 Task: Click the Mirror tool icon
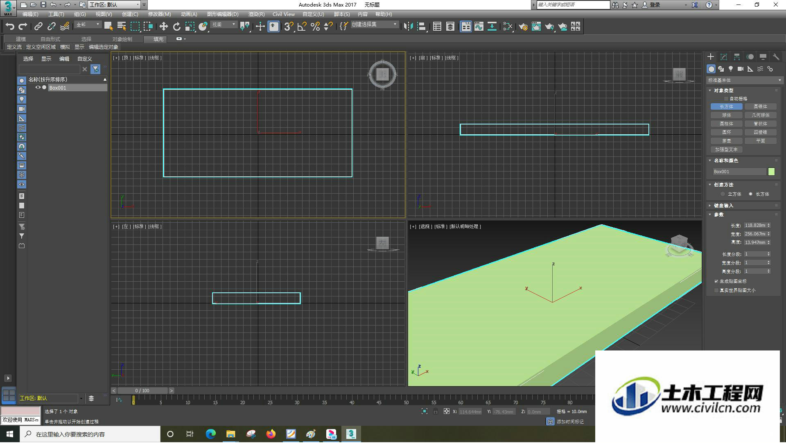[x=408, y=27]
